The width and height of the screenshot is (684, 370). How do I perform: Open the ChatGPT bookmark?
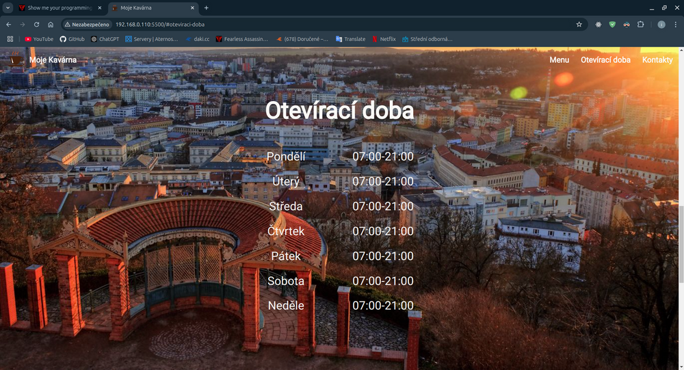[x=105, y=39]
